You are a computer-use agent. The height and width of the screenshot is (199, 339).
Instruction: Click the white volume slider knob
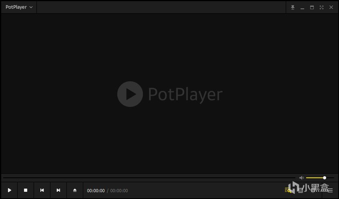click(x=325, y=178)
